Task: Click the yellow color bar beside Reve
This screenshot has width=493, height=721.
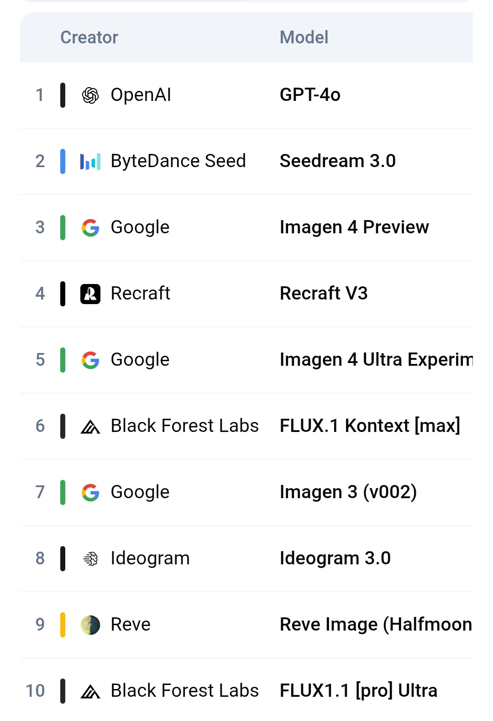Action: coord(63,625)
